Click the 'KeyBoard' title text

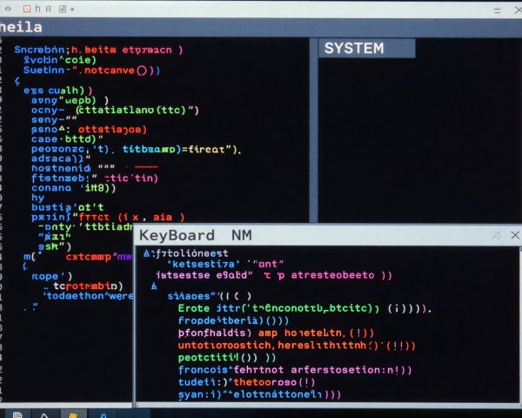177,235
